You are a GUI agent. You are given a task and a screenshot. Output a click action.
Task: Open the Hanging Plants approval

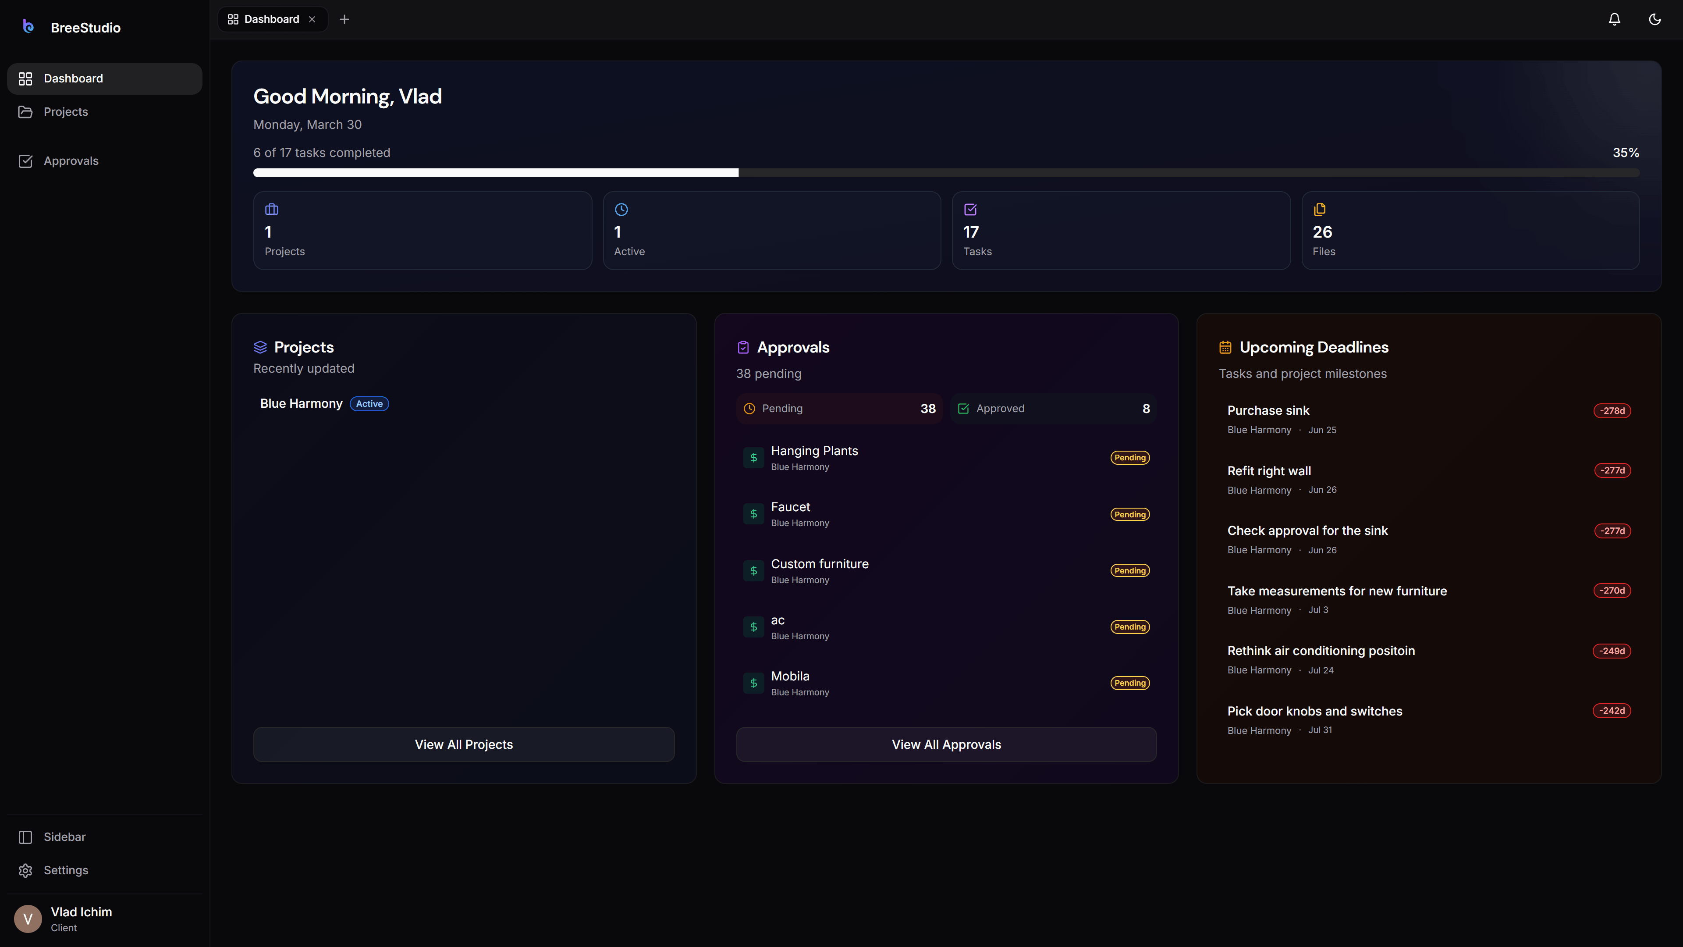(x=946, y=457)
